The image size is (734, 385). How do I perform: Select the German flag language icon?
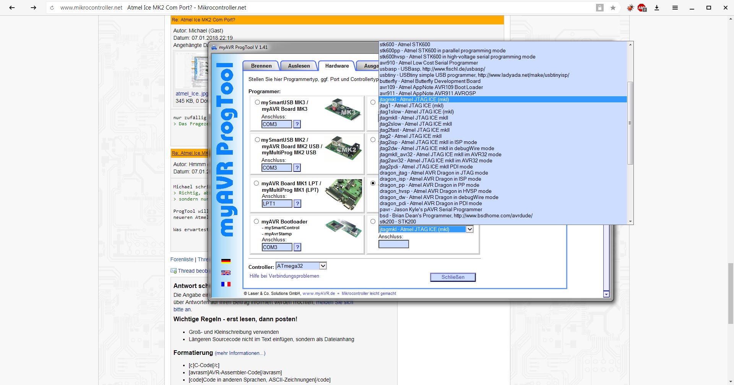[226, 261]
